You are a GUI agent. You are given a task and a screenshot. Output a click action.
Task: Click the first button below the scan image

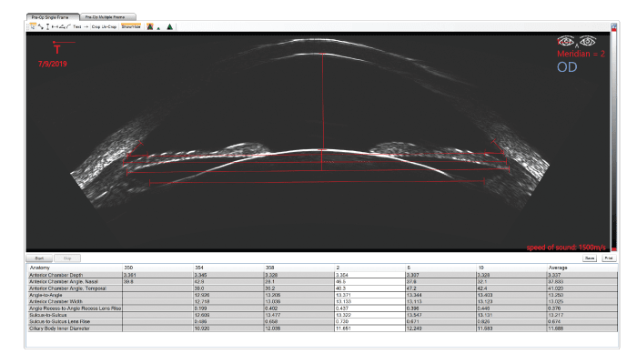[x=39, y=258]
